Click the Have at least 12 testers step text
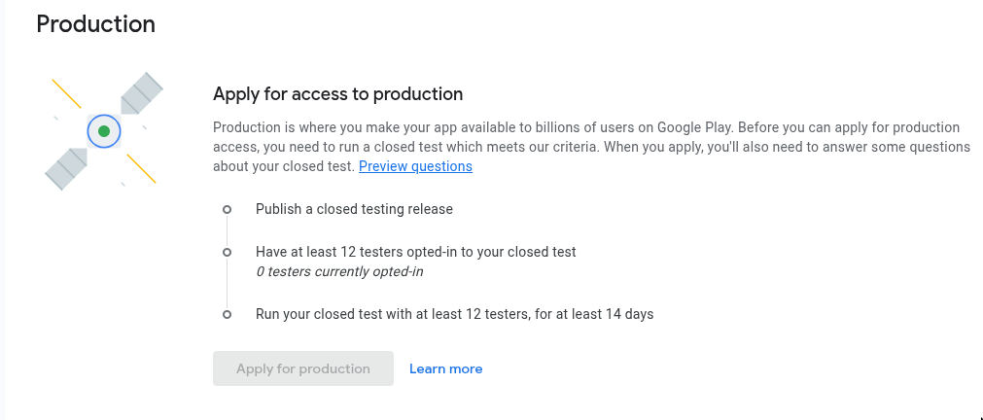Viewport: 983px width, 420px height. [x=415, y=252]
